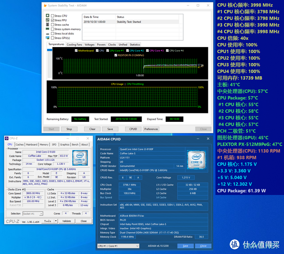The image size is (284, 254).
Task: Click the CPU-Z app icon in title bar
Action: point(7,138)
